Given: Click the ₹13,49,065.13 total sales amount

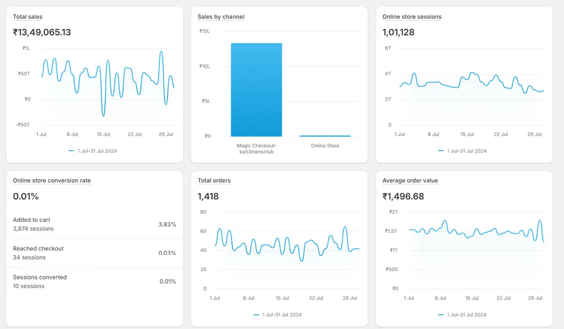Looking at the screenshot, I should point(42,32).
